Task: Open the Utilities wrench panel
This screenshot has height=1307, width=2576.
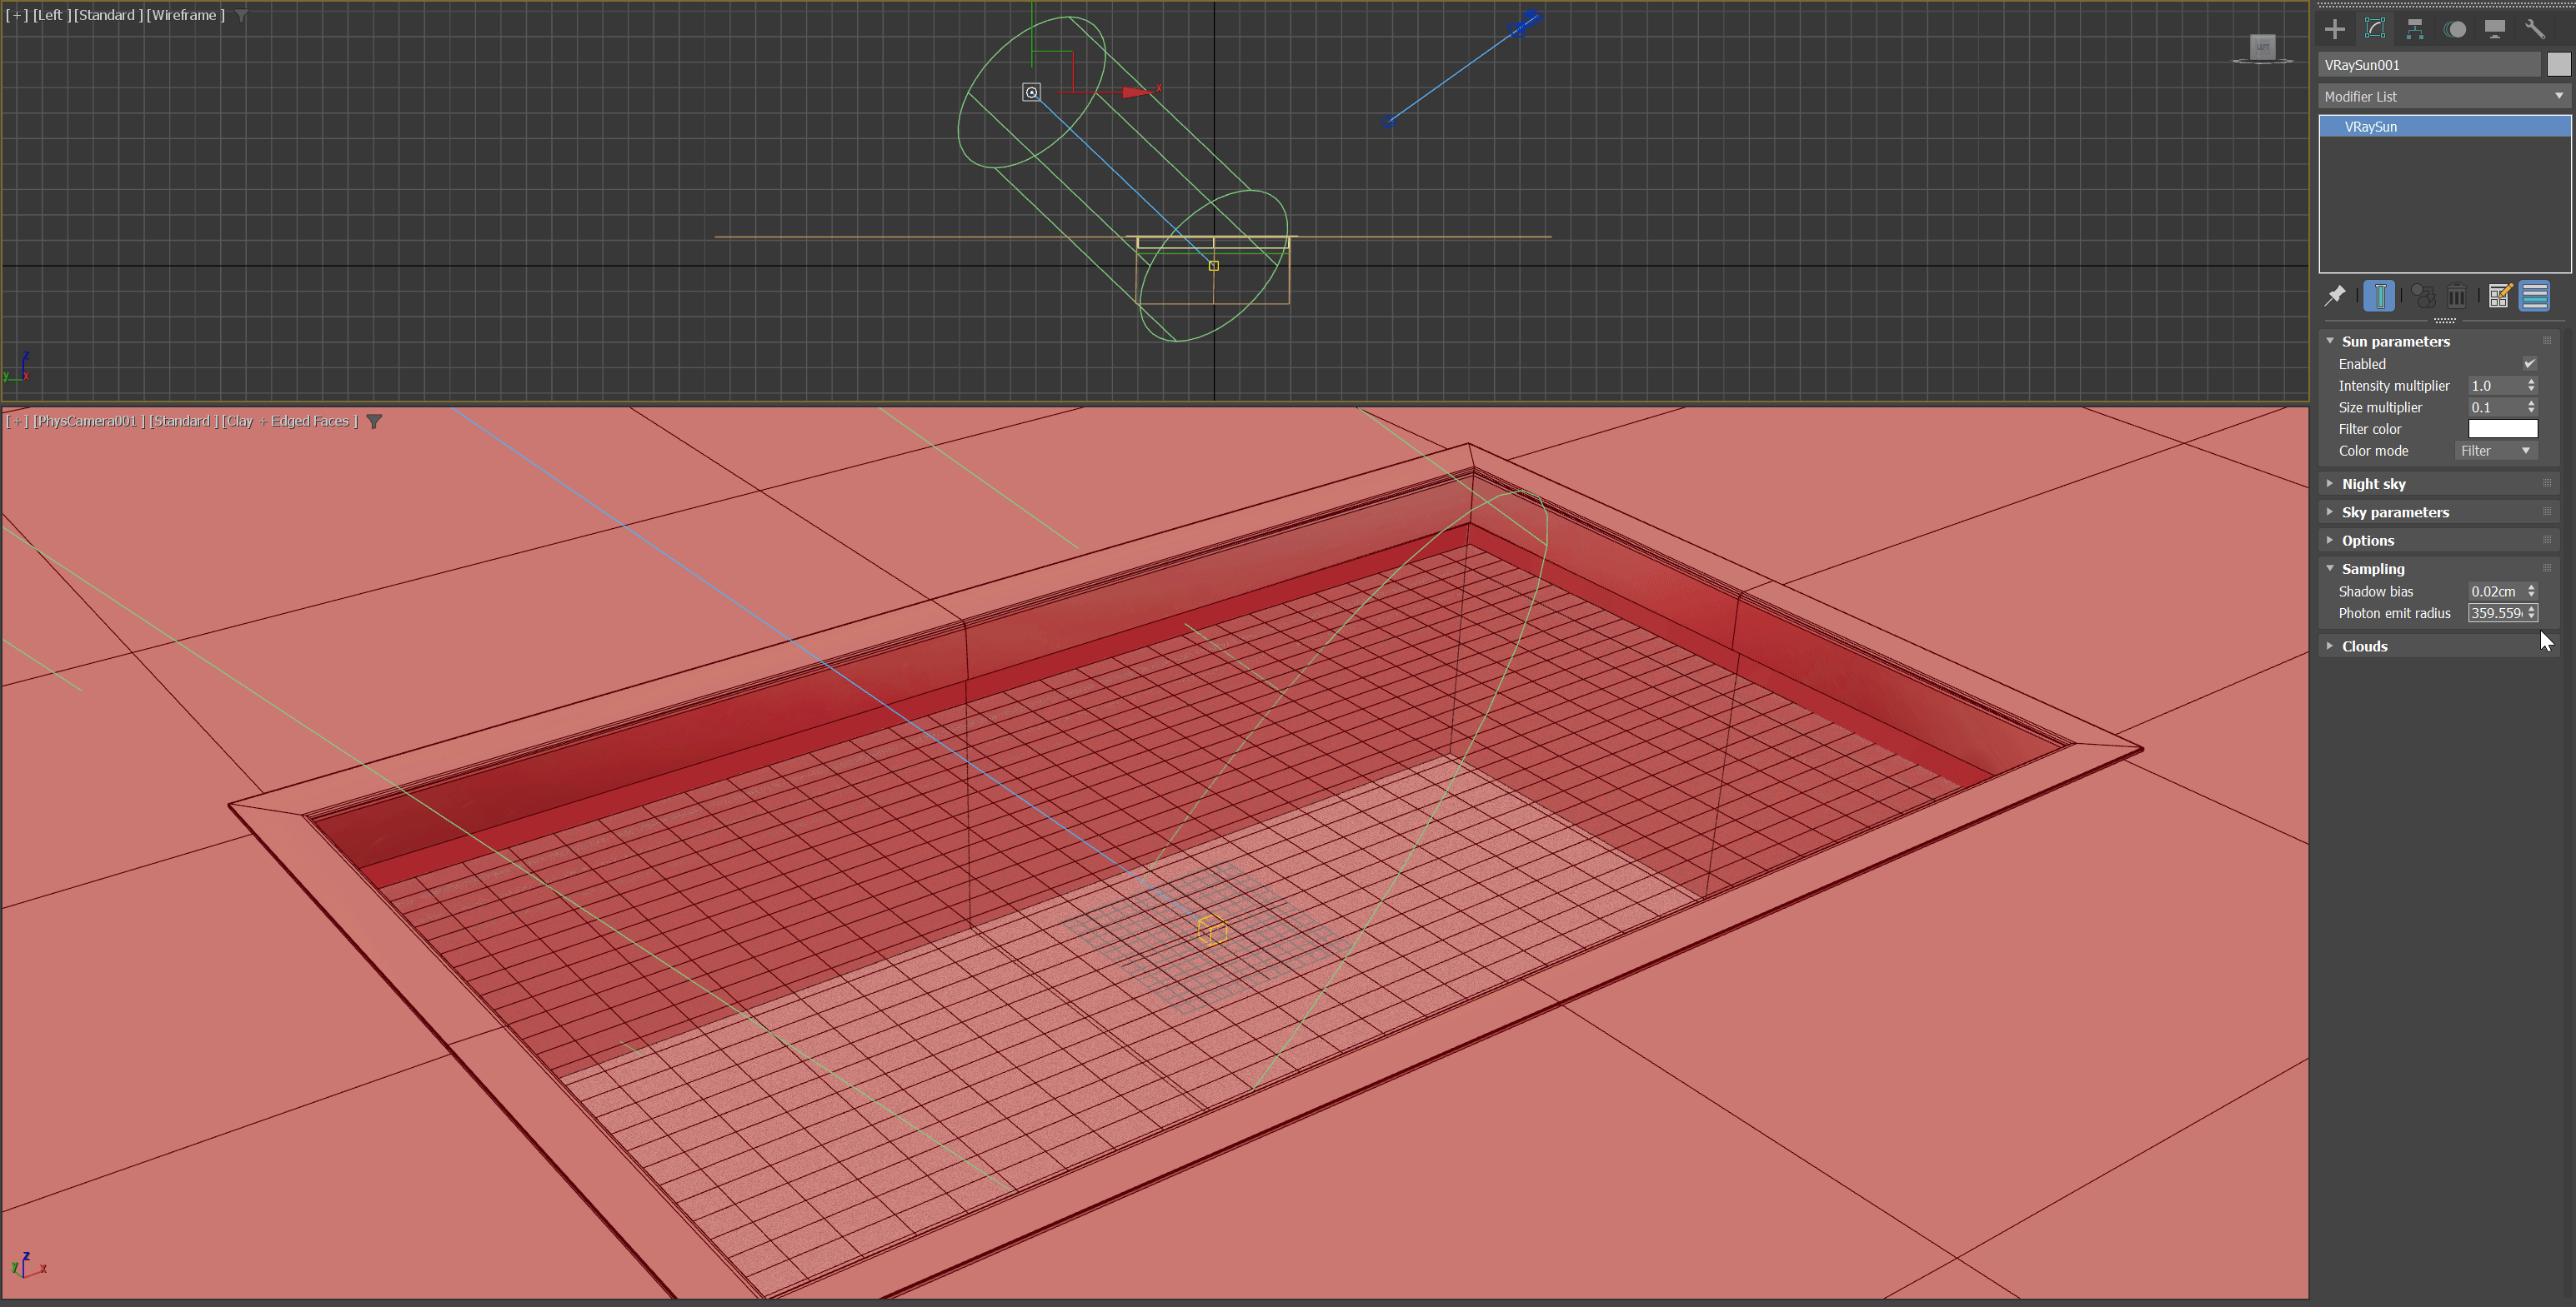Action: pos(2534,29)
